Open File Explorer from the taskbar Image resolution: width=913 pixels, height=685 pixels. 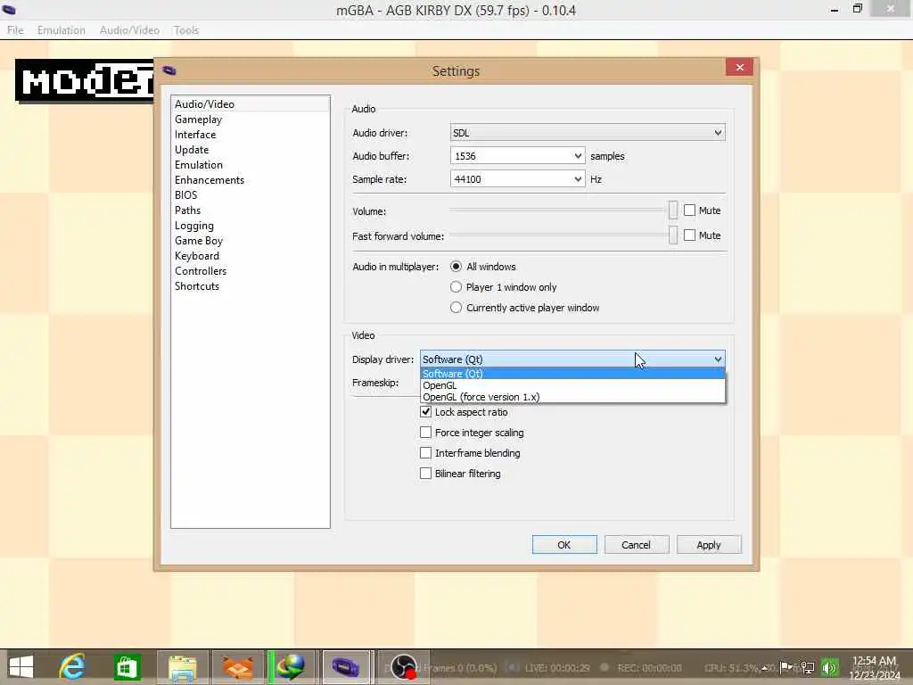(x=182, y=667)
